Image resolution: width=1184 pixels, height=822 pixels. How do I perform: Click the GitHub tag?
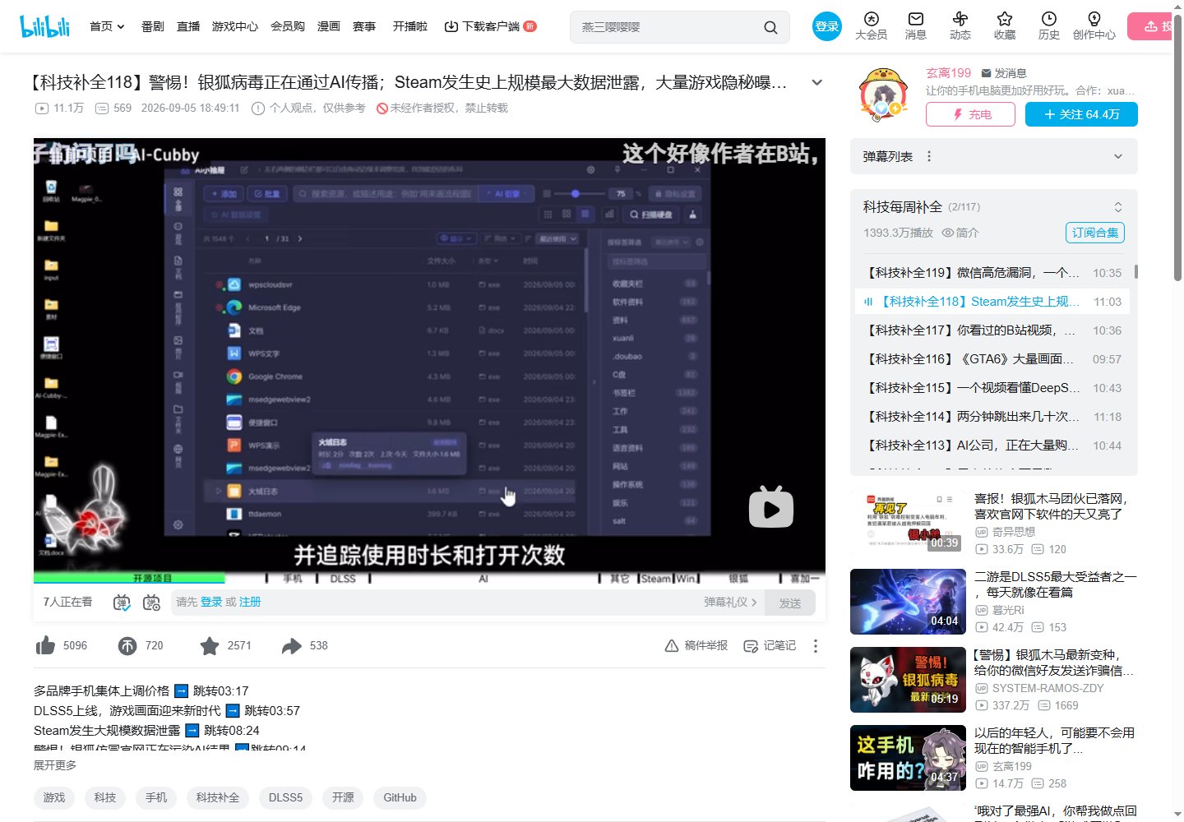pos(400,797)
